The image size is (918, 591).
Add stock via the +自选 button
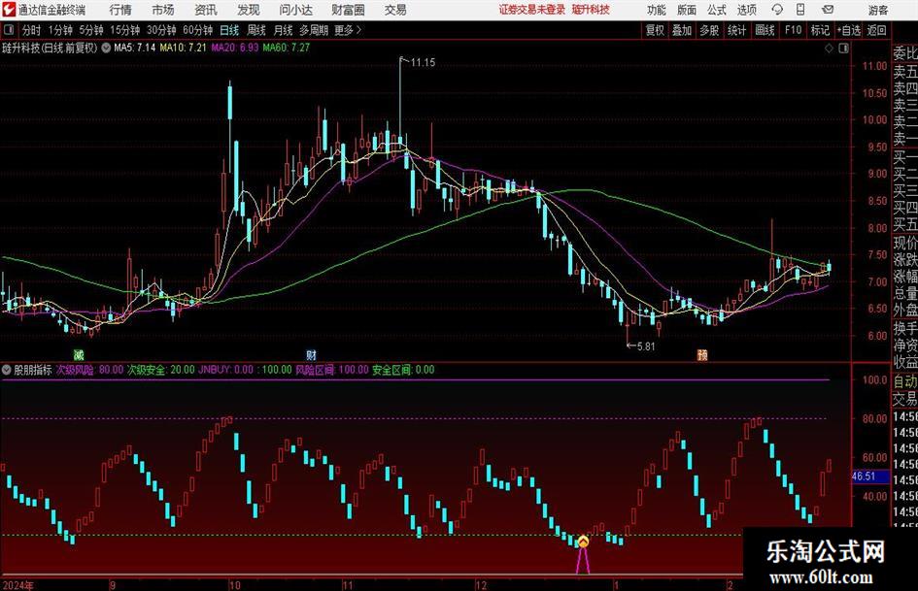(x=849, y=30)
